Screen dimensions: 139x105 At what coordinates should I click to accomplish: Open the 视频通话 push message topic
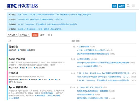93,91
